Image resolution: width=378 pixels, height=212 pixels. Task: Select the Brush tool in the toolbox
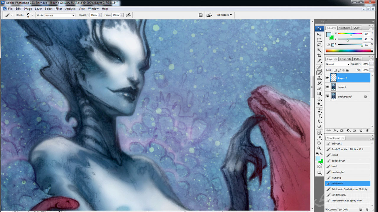click(319, 73)
